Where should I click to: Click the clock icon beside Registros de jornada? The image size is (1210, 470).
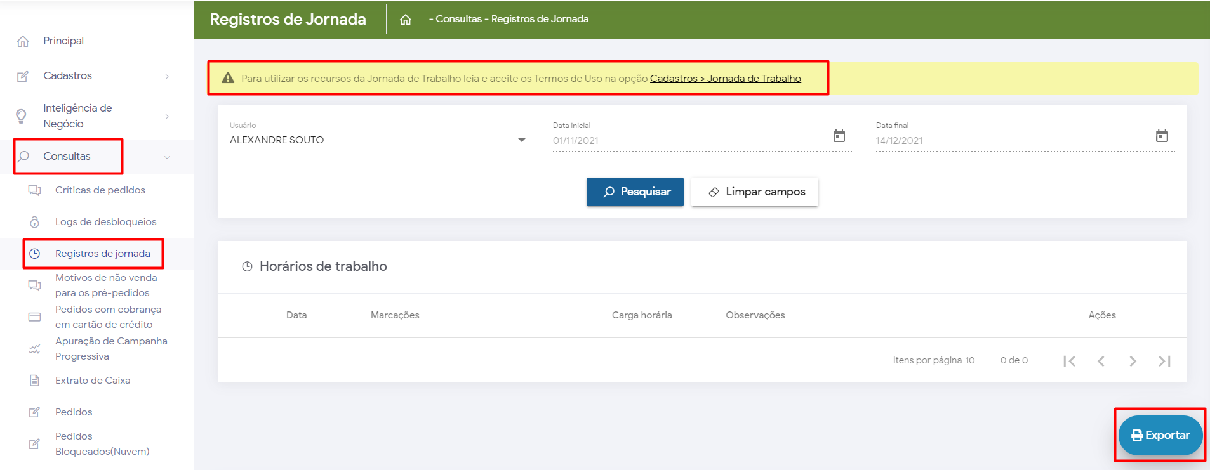click(x=35, y=254)
